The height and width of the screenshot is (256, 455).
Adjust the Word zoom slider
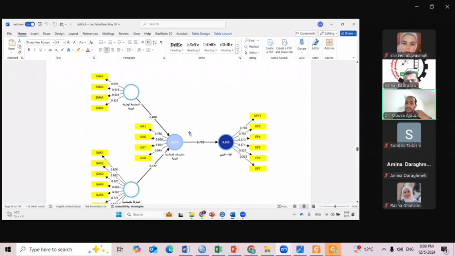pos(335,206)
